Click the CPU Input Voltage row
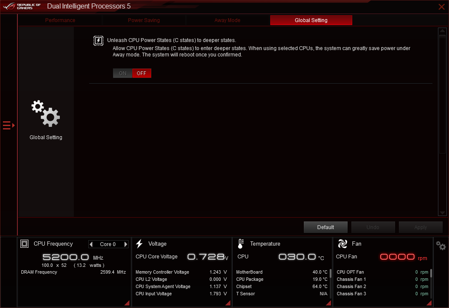The width and height of the screenshot is (449, 308). point(181,294)
